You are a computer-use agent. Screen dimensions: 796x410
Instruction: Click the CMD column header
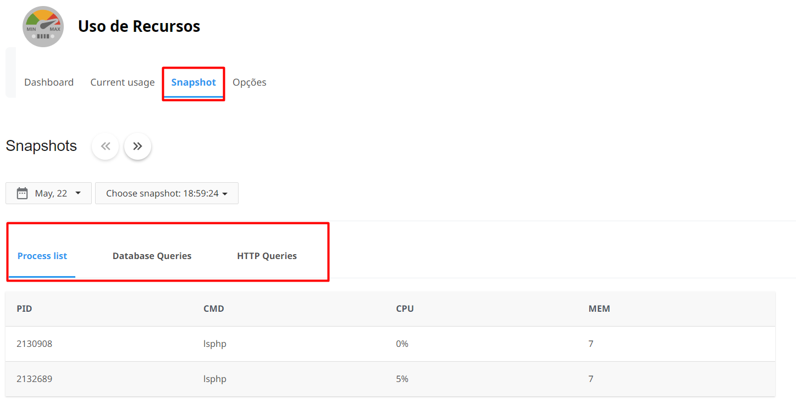coord(214,308)
